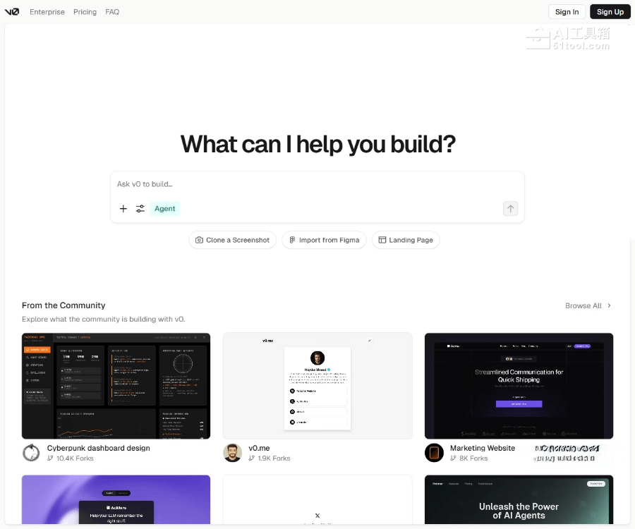Click Cyberpunk dashboard author avatar

click(x=31, y=453)
